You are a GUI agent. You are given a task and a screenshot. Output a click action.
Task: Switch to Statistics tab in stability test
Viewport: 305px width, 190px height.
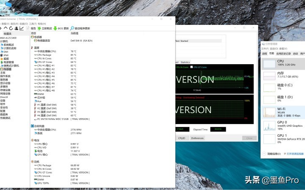(x=185, y=62)
